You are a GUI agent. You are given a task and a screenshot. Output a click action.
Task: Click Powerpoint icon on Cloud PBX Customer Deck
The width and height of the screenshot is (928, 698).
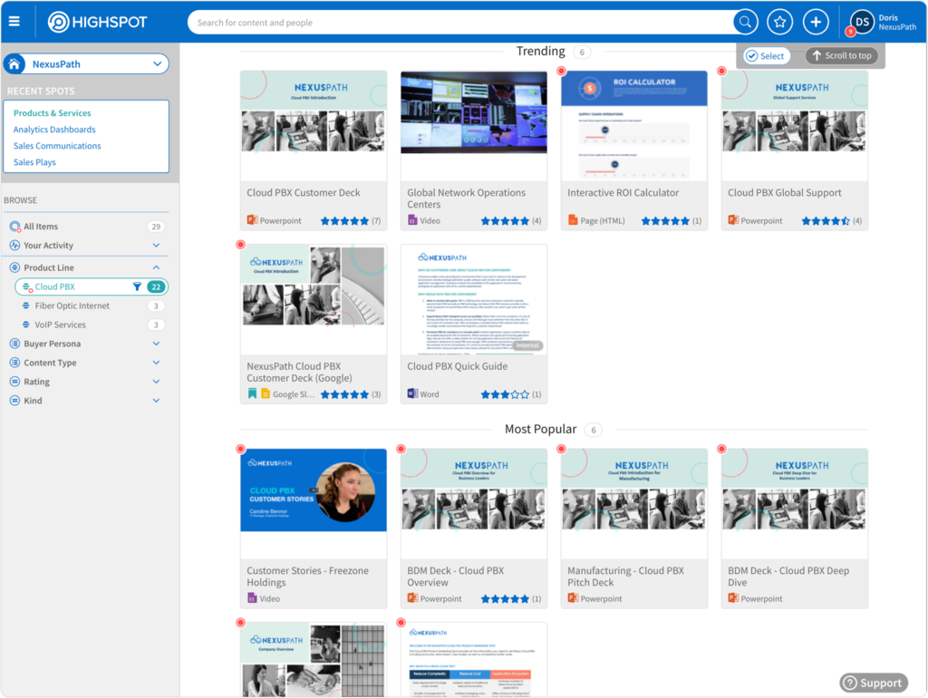pyautogui.click(x=252, y=220)
